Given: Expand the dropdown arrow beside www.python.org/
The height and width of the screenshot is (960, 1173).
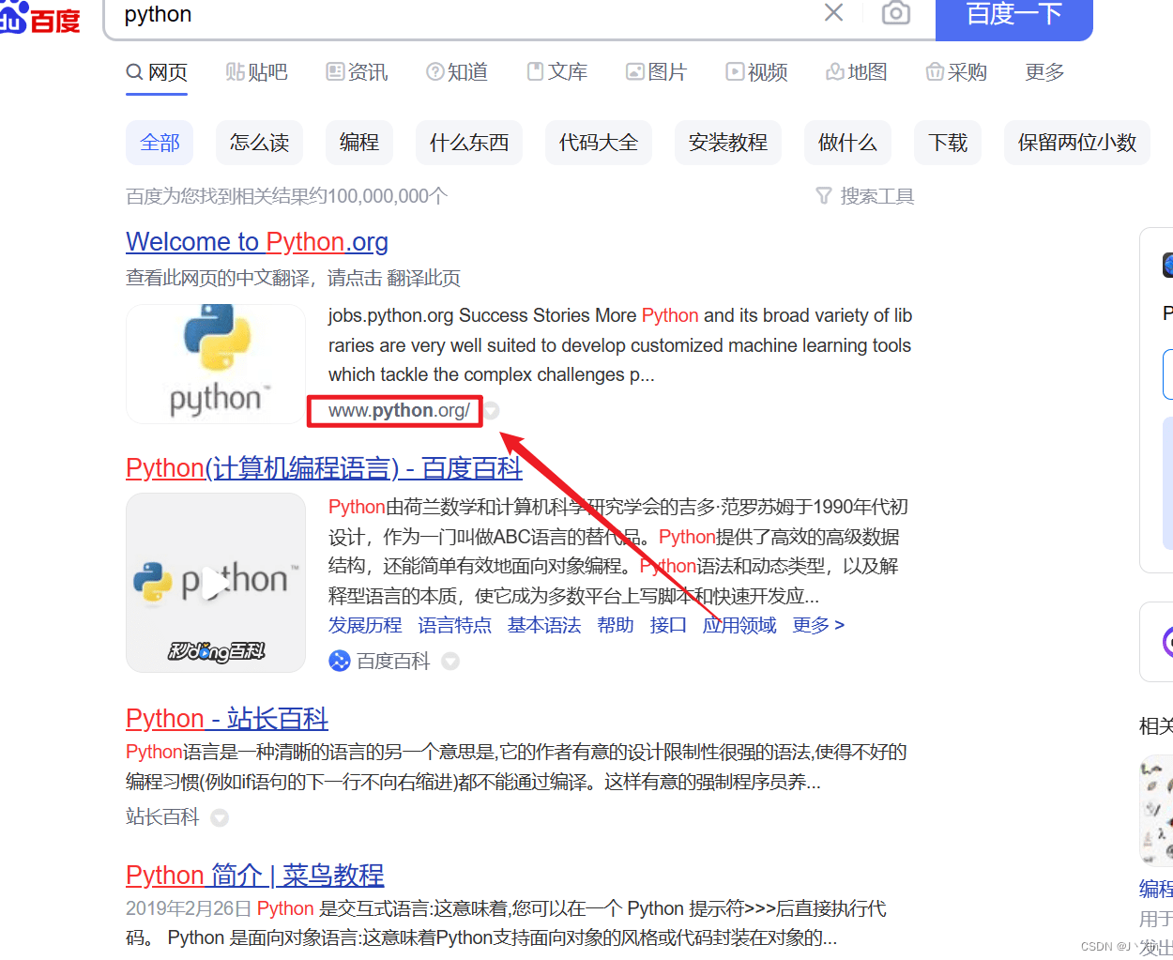Looking at the screenshot, I should coord(492,411).
